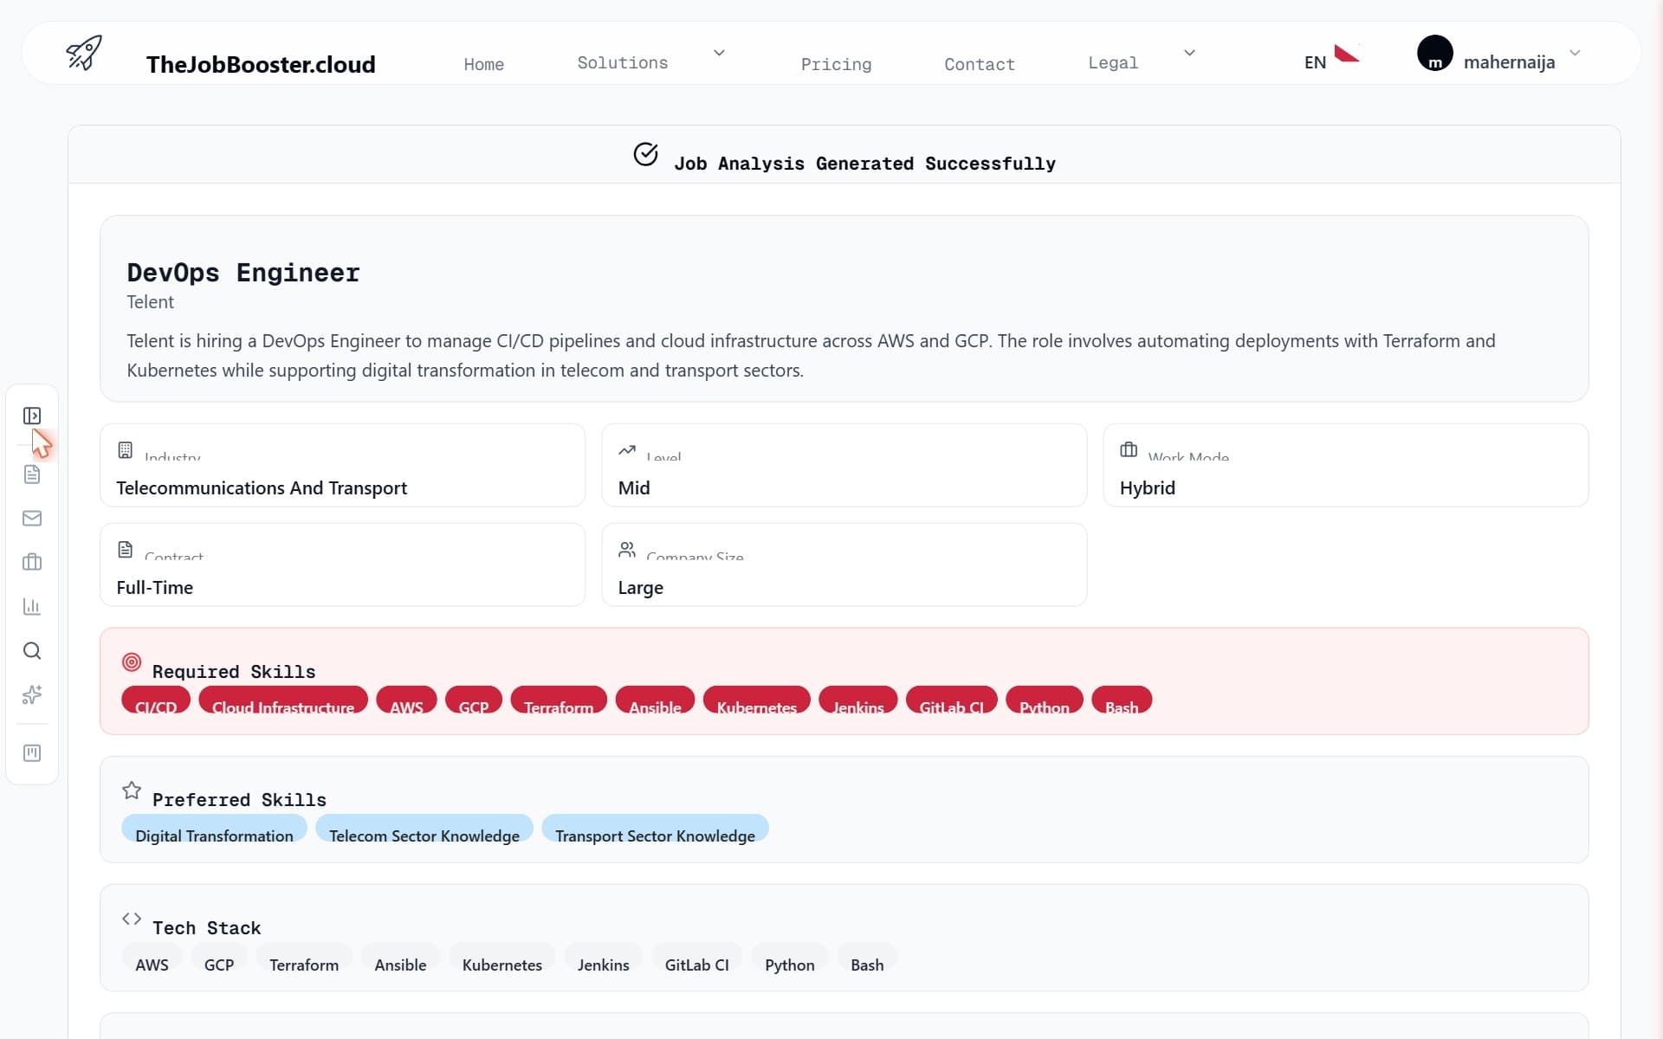Click the GCP tag in Tech Stack
The height and width of the screenshot is (1039, 1663).
(x=219, y=958)
